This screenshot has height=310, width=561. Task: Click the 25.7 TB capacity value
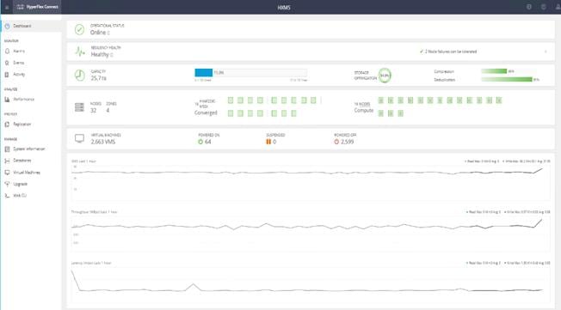click(x=98, y=78)
